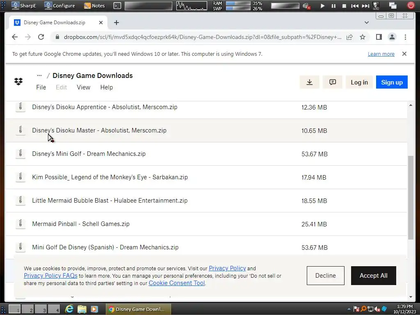The height and width of the screenshot is (315, 420).
Task: Click the download arrow button
Action: coord(309,82)
